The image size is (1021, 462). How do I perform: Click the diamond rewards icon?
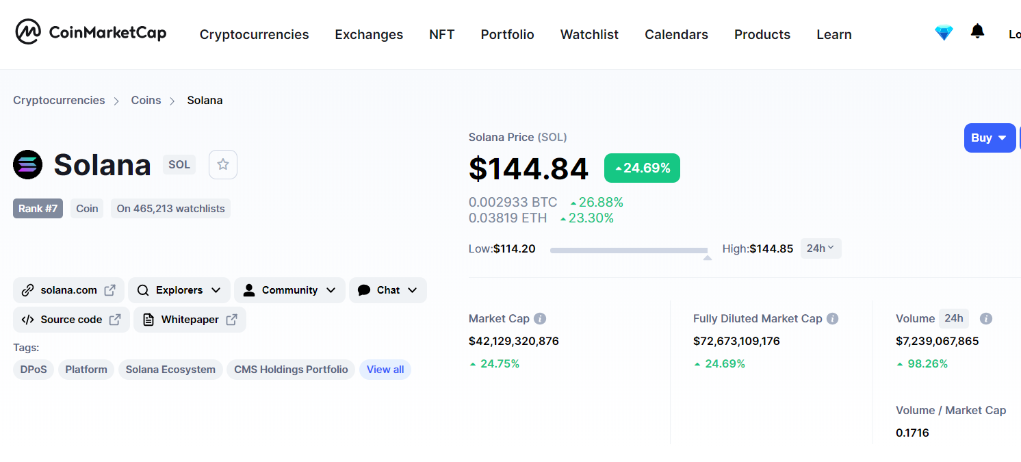[x=944, y=32]
